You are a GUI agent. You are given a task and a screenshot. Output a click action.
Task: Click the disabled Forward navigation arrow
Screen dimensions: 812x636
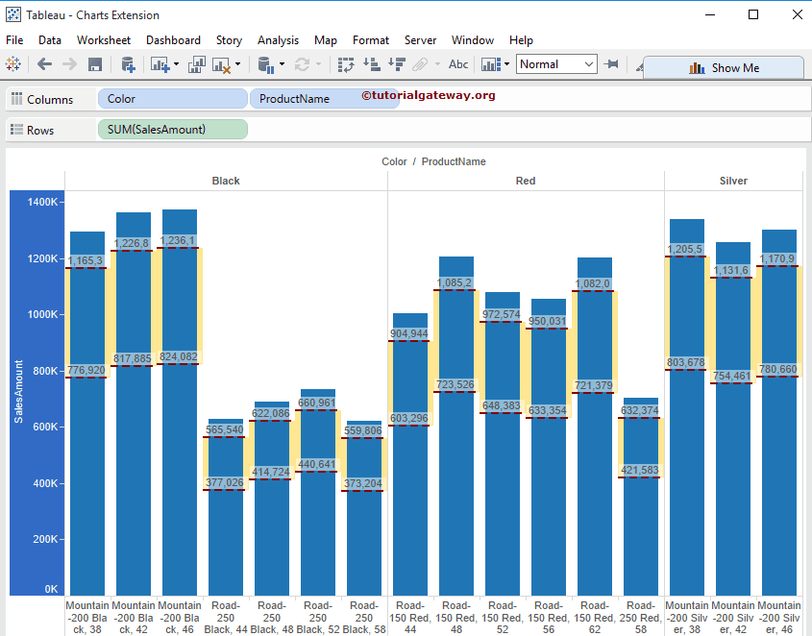[69, 64]
